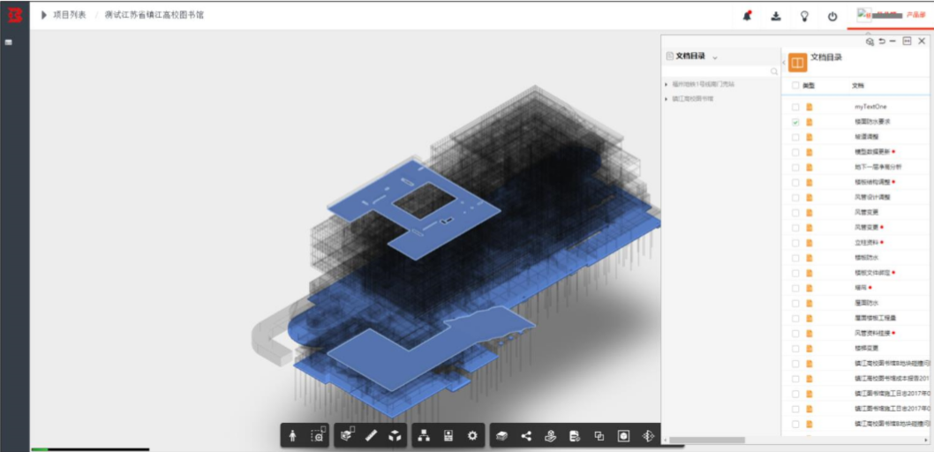Open the 模型数据更新 document name

pyautogui.click(x=873, y=153)
